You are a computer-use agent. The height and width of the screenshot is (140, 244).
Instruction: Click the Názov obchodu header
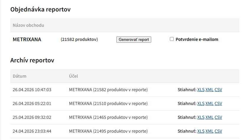pyautogui.click(x=28, y=25)
